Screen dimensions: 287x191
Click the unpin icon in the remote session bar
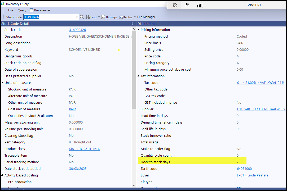pos(174,5)
